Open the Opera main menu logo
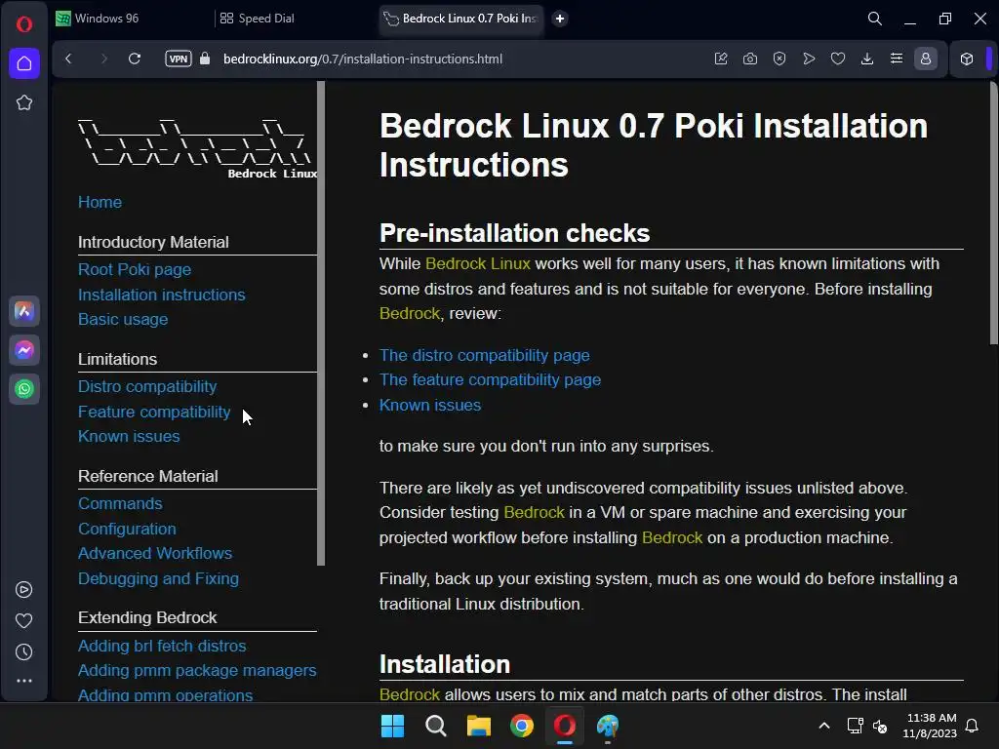Viewport: 999px width, 749px height. tap(24, 24)
